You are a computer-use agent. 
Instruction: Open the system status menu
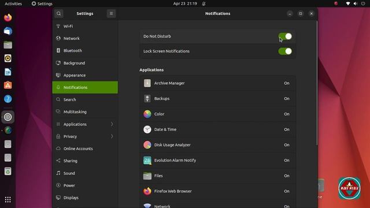coord(356,3)
